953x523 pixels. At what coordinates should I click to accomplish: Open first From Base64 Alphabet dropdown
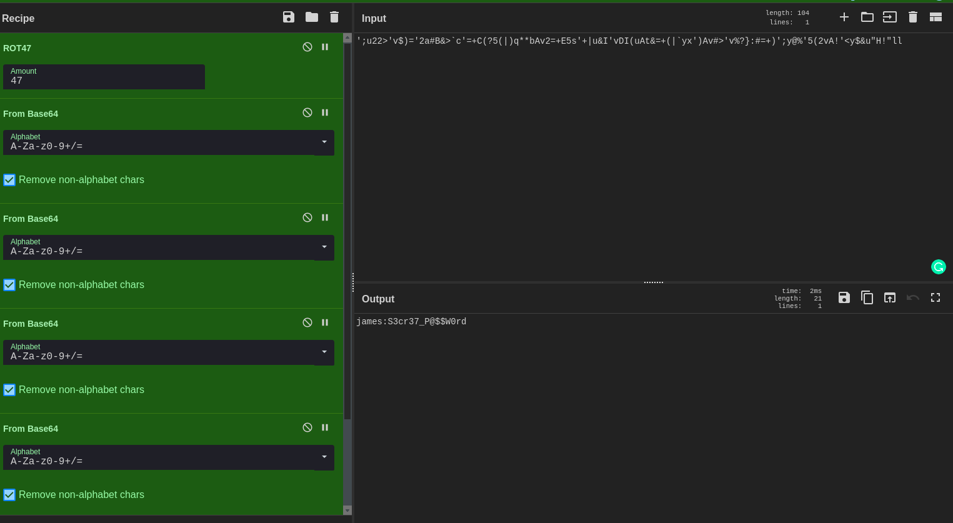click(324, 142)
